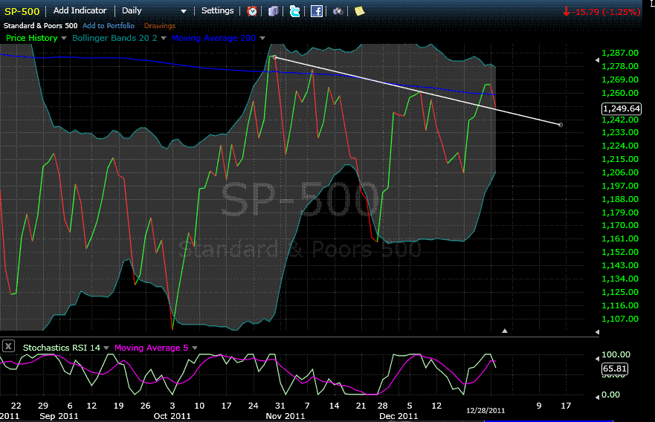Click the Oct 2011 date axis label
Image resolution: width=655 pixels, height=422 pixels.
172,416
